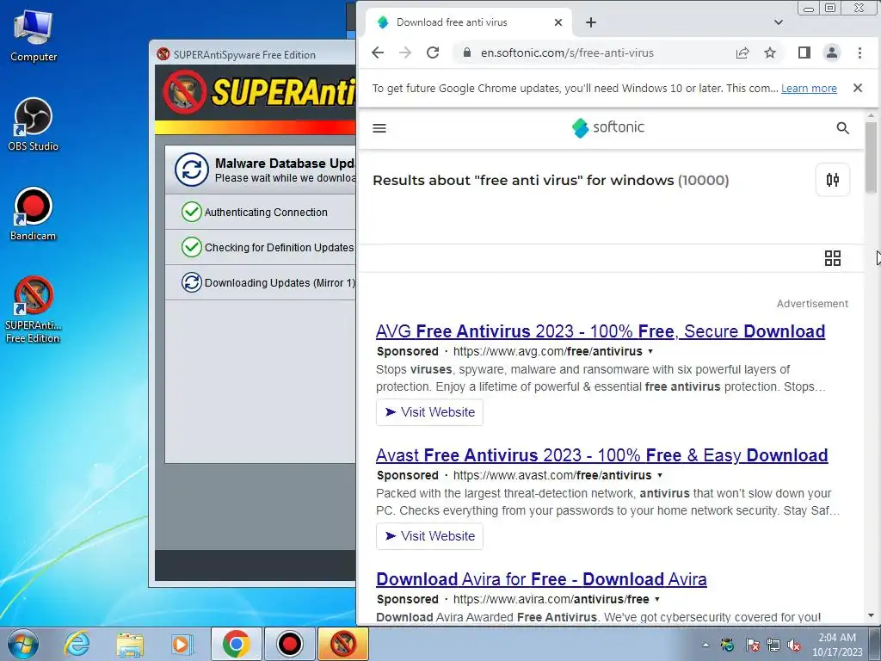Click the Action Center flag tray icon
The image size is (881, 661).
click(x=752, y=646)
